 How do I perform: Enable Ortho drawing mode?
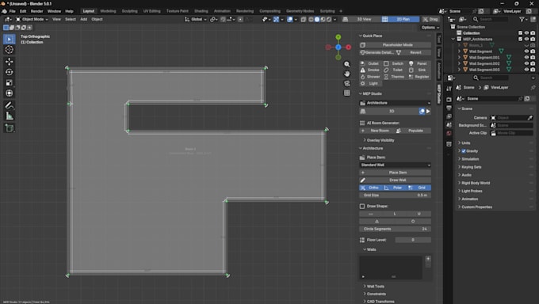[x=371, y=188]
